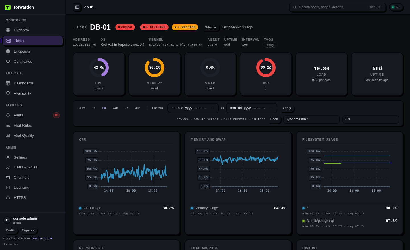410x250 pixels.
Task: Toggle Memory usage series legend dot
Action: (x=192, y=208)
